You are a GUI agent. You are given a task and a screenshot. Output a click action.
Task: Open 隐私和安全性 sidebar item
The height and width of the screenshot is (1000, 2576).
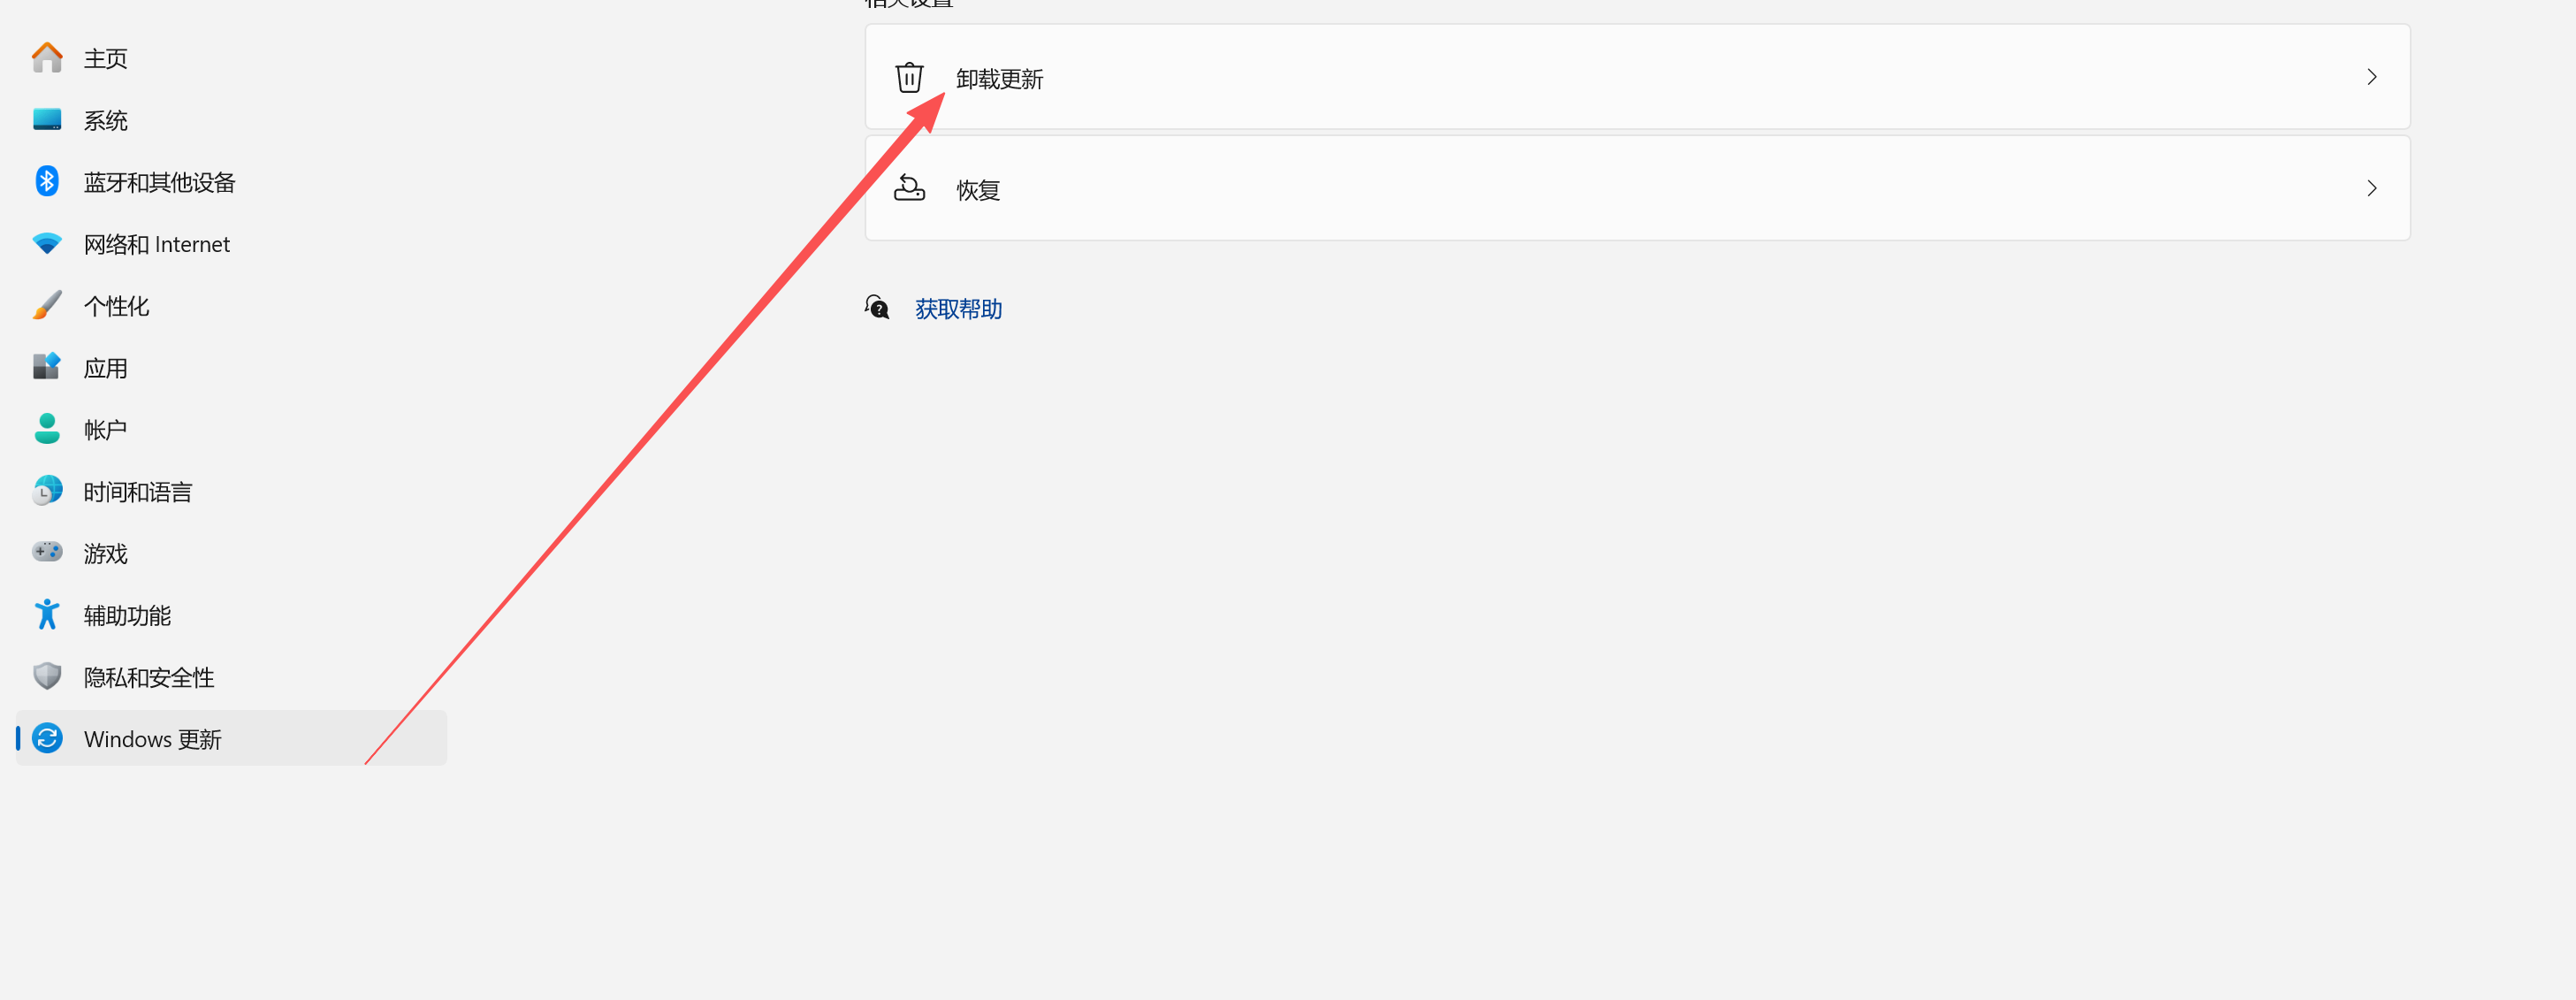tap(231, 677)
